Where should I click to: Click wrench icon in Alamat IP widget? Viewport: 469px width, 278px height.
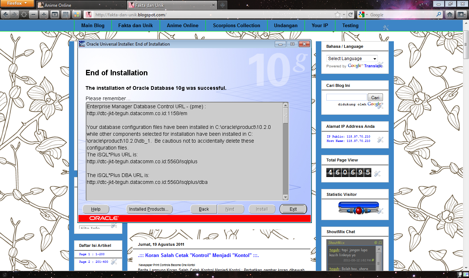coord(380,140)
